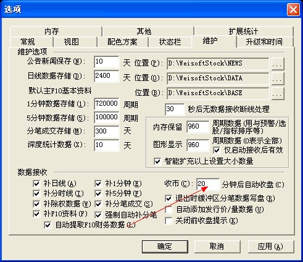Viewport: 303px width, 262px height.
Task: Toggle the 仅启动接收后有效 checkbox
Action: 217,150
